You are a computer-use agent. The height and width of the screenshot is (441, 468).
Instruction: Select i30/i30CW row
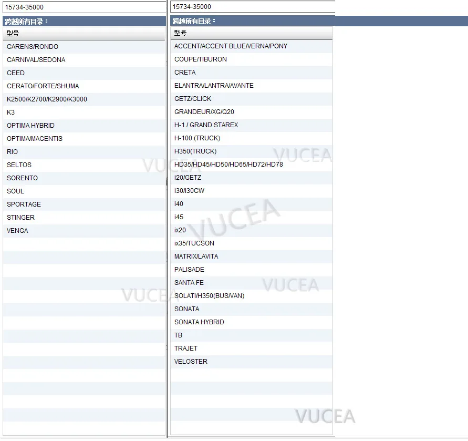point(252,191)
